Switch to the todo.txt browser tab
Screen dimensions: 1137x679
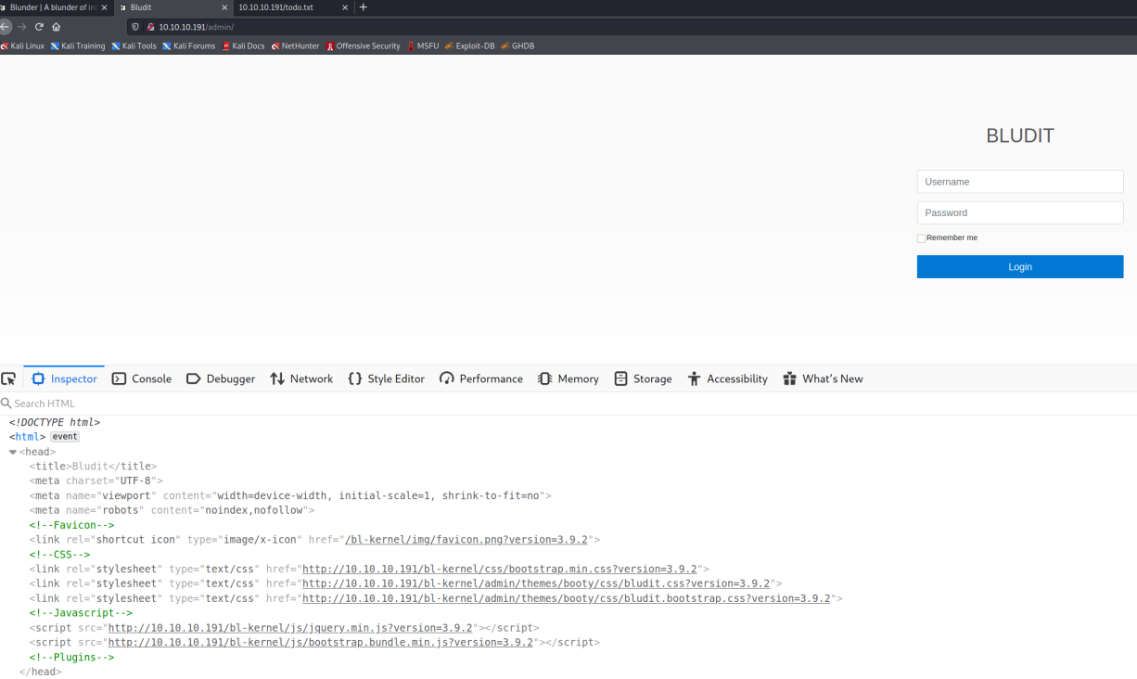[283, 7]
